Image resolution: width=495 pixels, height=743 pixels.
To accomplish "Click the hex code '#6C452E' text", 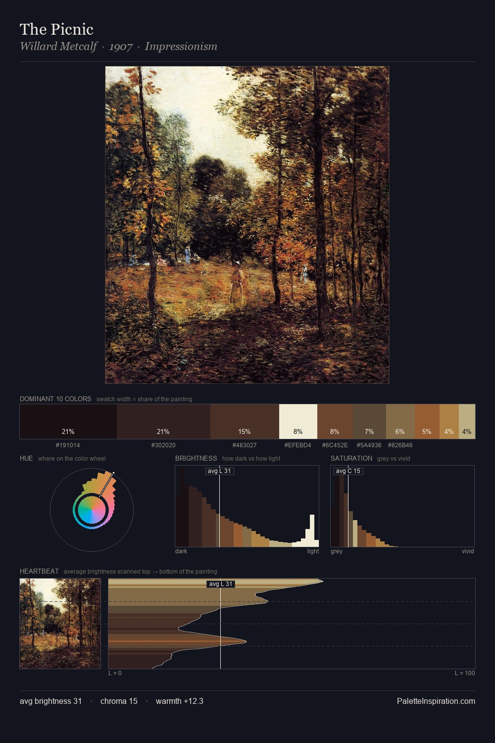I will click(x=335, y=445).
